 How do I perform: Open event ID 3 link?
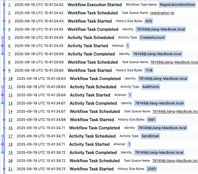9,21
